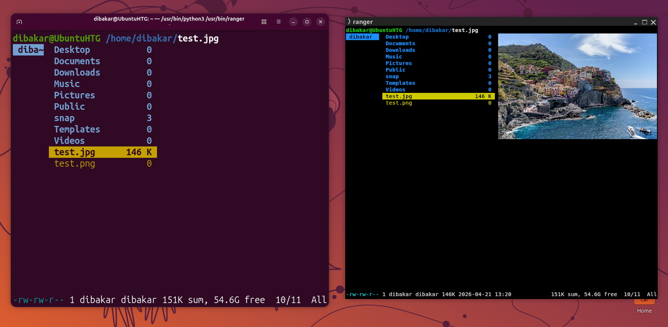Click the new tab icon in left terminal
This screenshot has width=668, height=327.
(19, 22)
